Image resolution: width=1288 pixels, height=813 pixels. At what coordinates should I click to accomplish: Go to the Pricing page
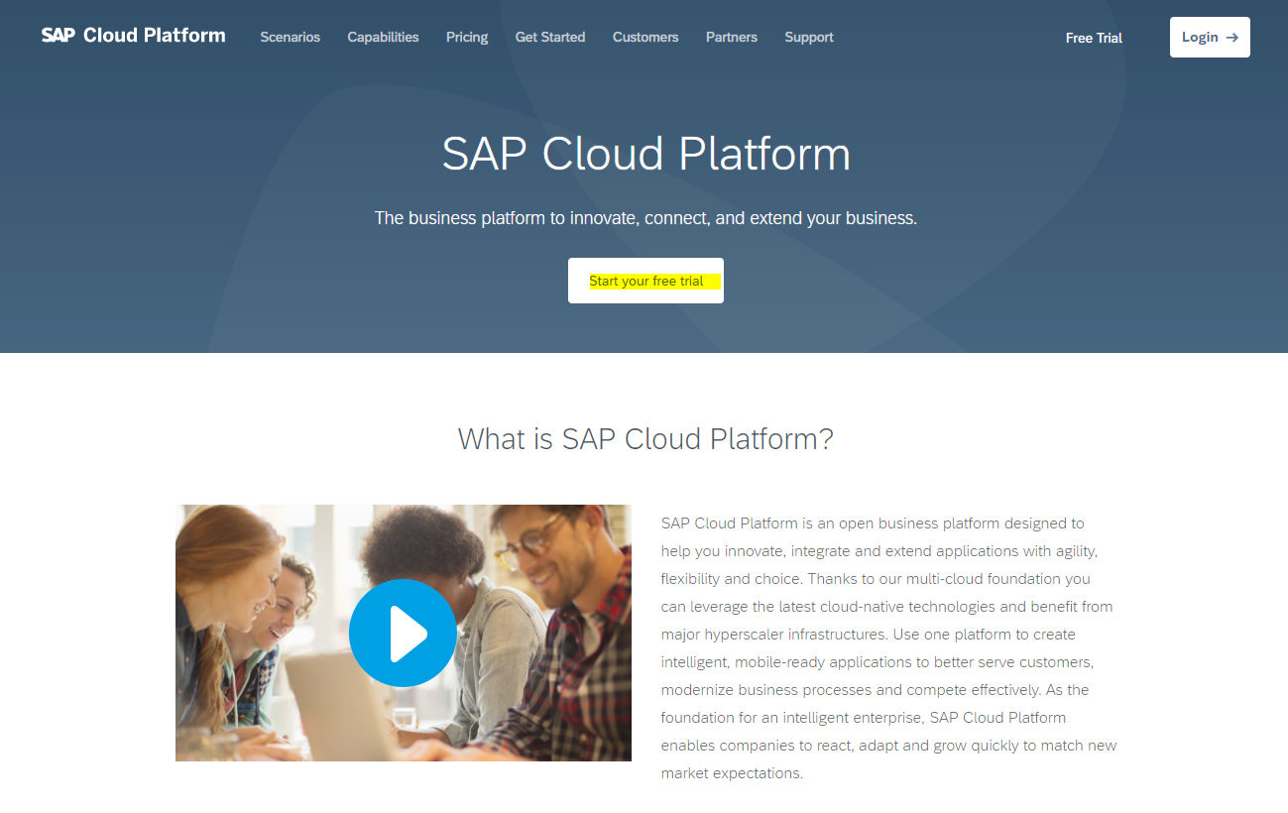(467, 37)
